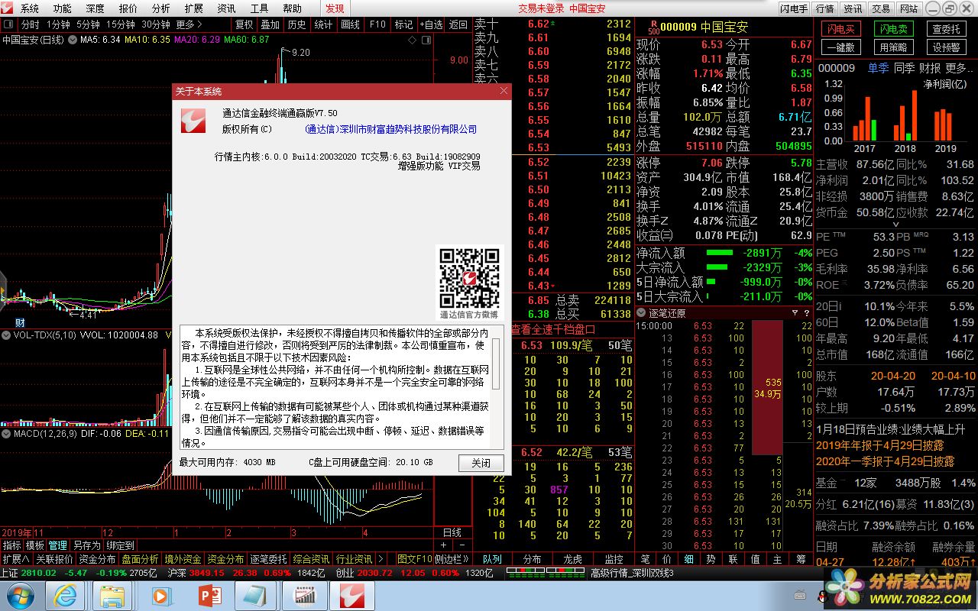
Task: Click the 关闭 button in About dialog
Action: coord(481,463)
